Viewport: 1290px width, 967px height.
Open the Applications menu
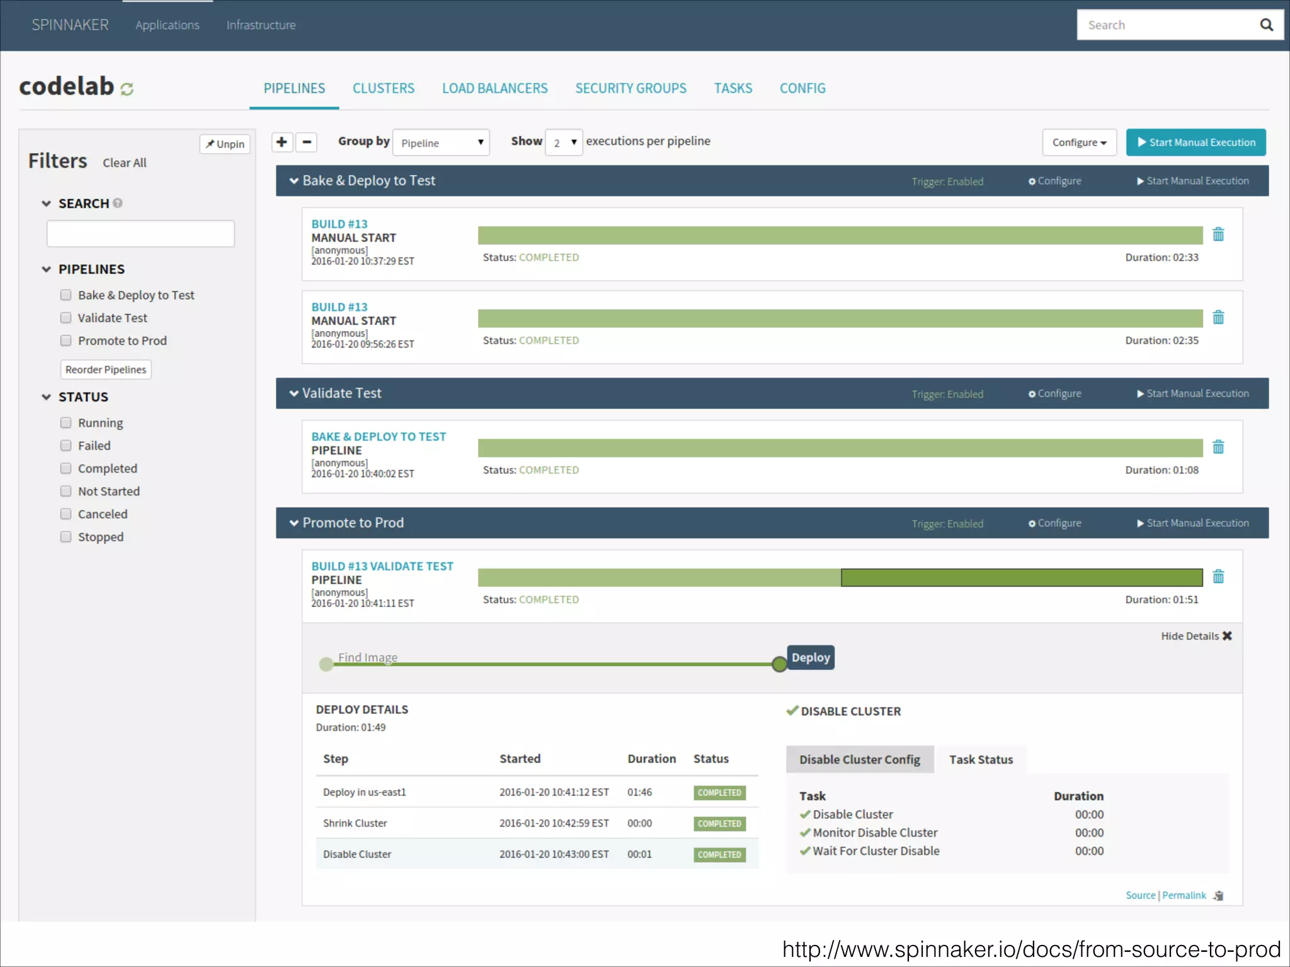coord(167,25)
